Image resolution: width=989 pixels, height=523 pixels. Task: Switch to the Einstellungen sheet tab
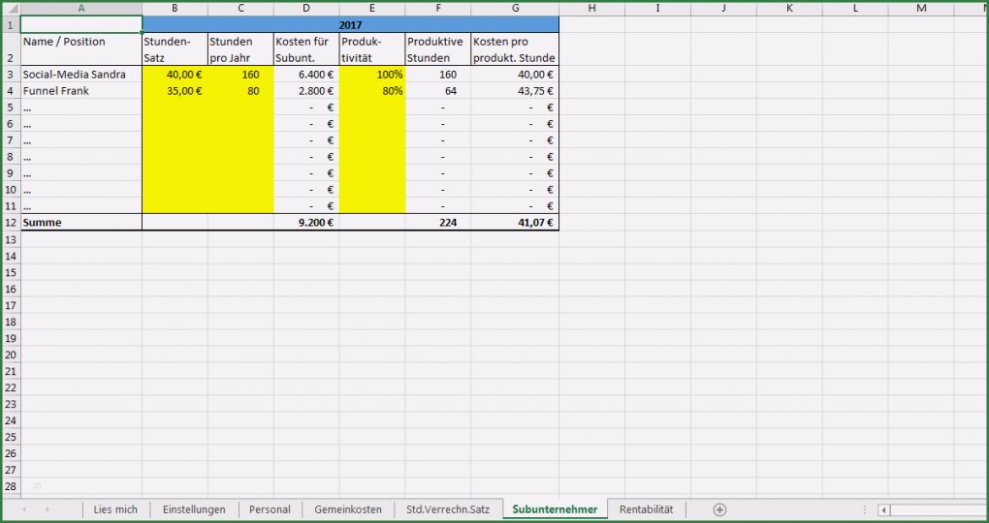click(x=194, y=509)
